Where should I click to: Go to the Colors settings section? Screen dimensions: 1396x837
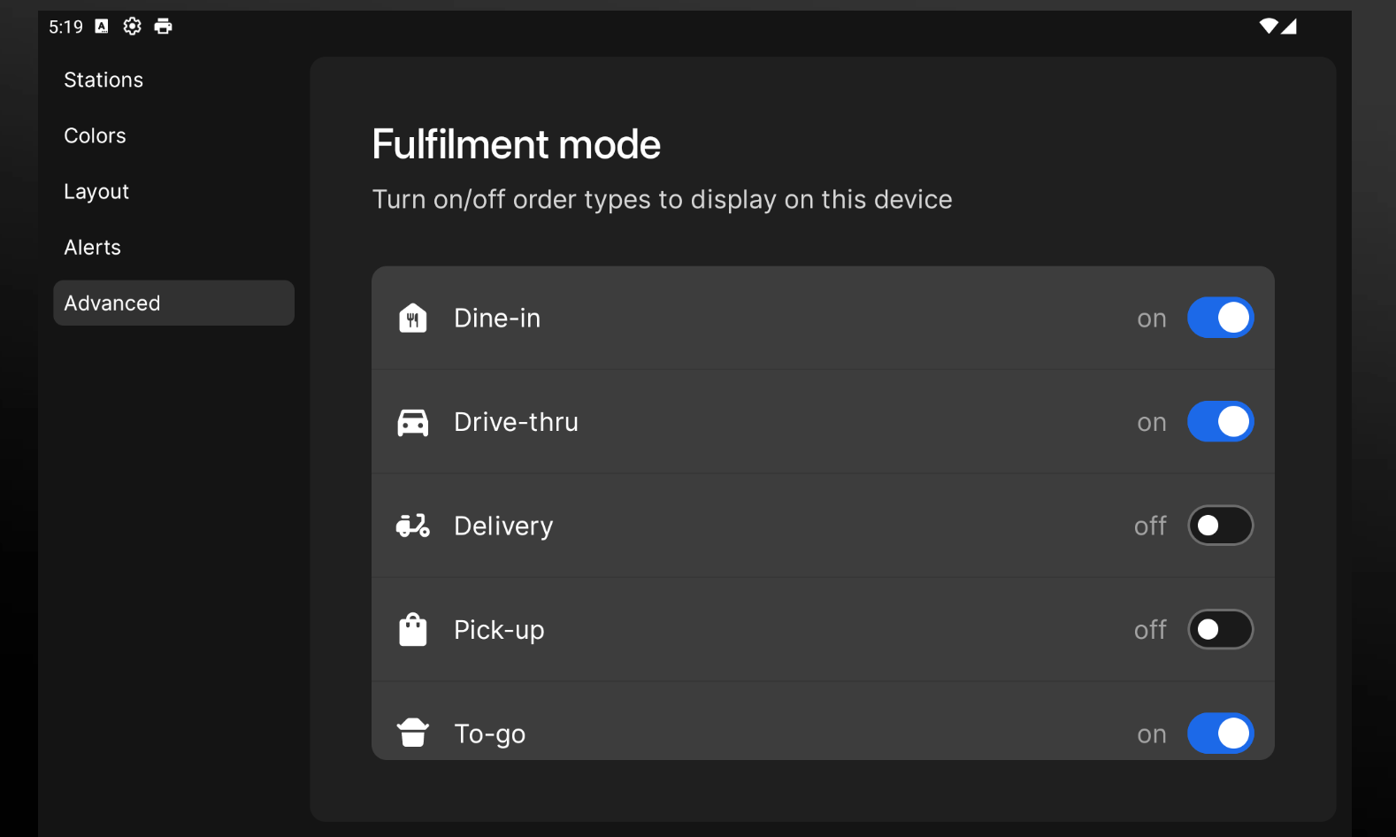95,136
